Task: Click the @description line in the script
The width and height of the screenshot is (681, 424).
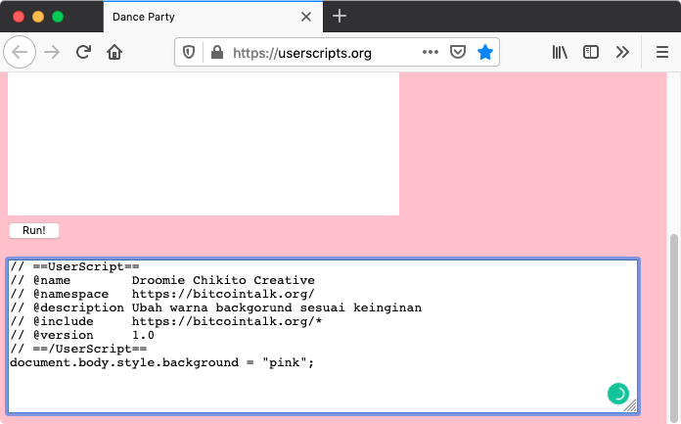Action: click(x=216, y=307)
